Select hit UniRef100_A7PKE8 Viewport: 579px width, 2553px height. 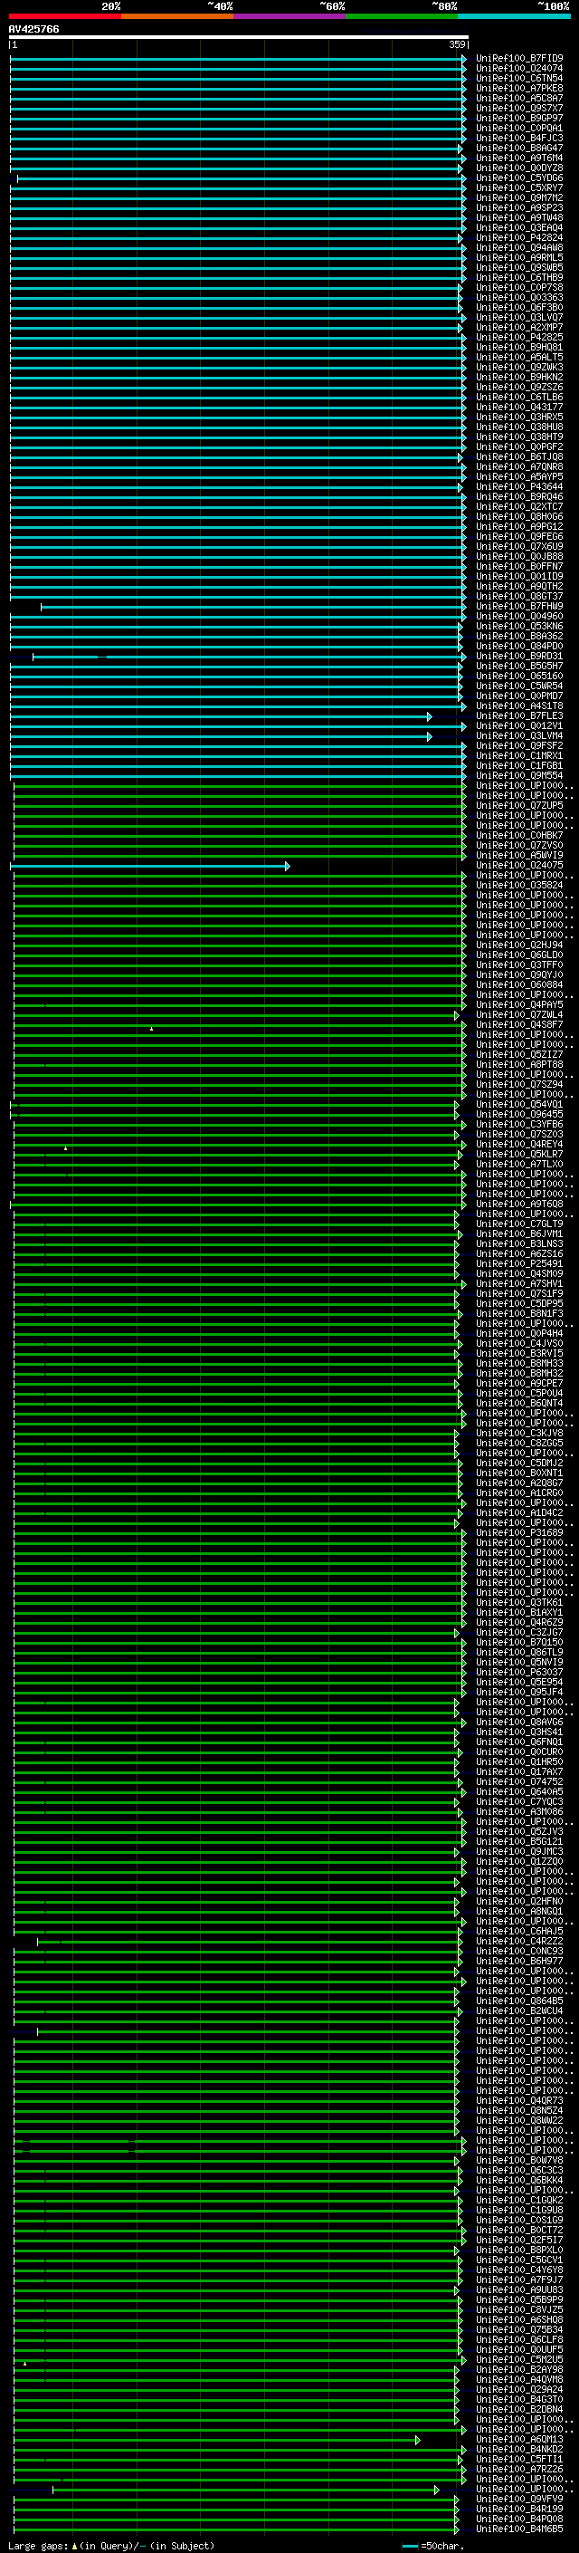coord(519,88)
